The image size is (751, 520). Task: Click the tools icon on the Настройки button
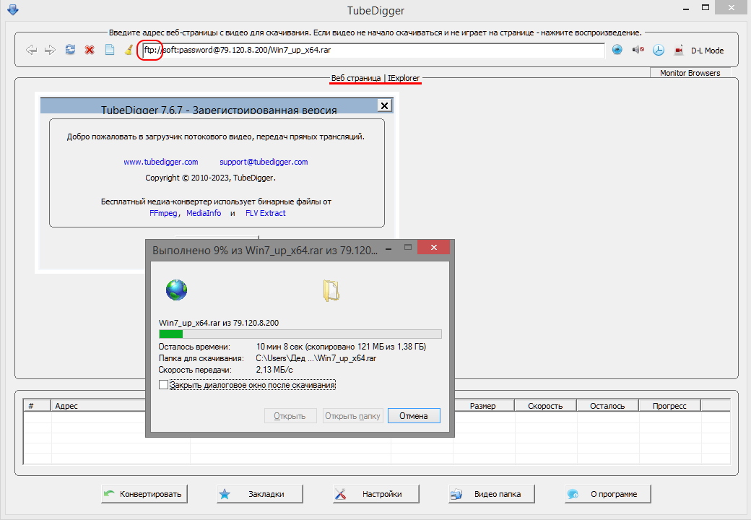point(340,494)
